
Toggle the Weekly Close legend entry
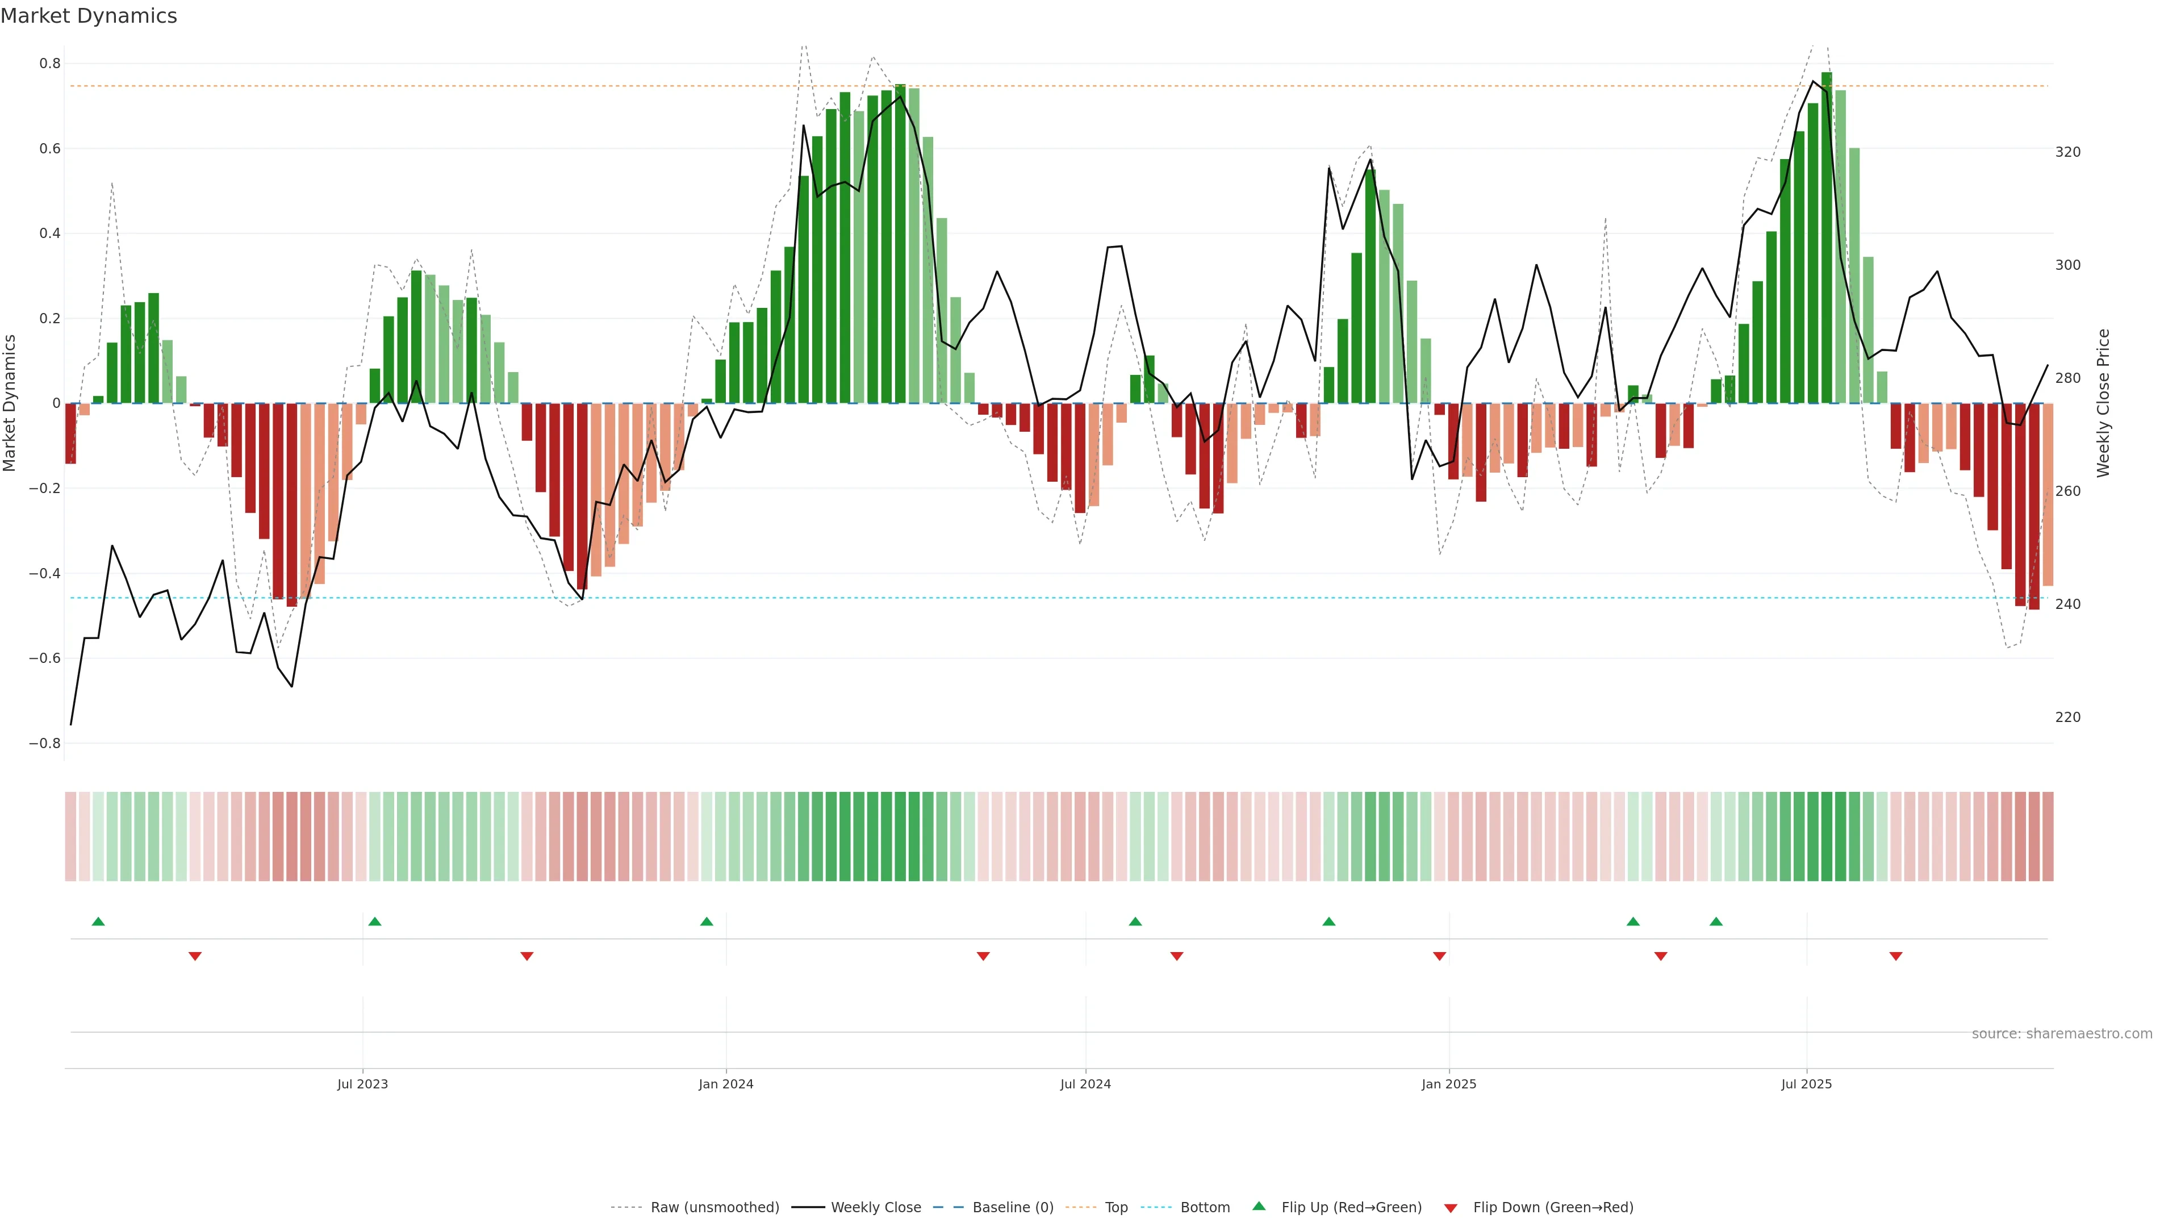point(875,1208)
